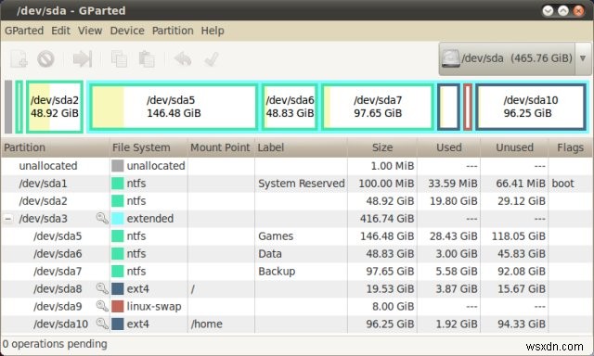Sort by the File System column header
The width and height of the screenshot is (594, 356).
pyautogui.click(x=148, y=147)
